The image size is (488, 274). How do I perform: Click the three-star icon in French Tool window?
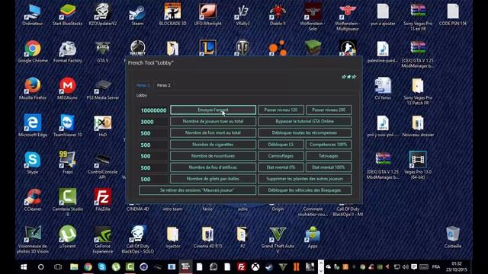click(348, 76)
